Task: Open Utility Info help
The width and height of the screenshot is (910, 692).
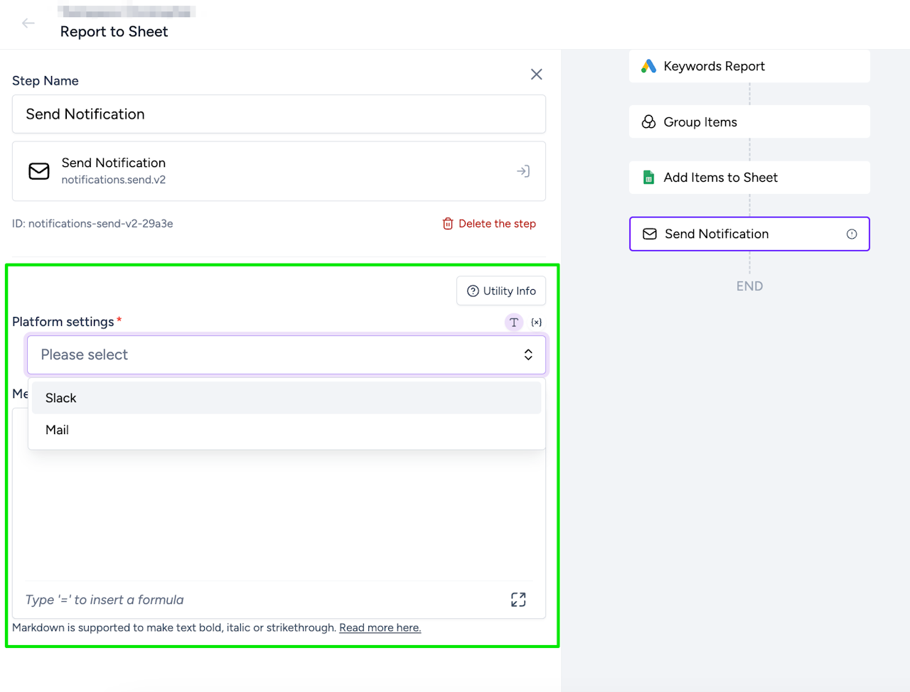Action: click(x=501, y=291)
